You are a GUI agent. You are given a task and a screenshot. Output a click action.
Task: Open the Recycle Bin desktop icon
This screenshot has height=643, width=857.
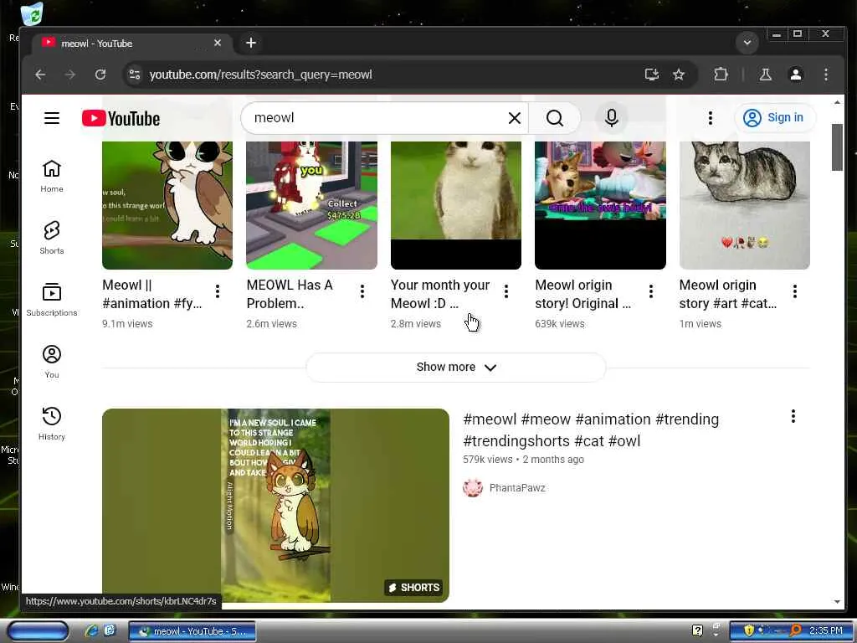coord(33,14)
